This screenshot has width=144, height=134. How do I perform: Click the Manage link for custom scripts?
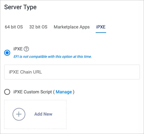(64, 92)
